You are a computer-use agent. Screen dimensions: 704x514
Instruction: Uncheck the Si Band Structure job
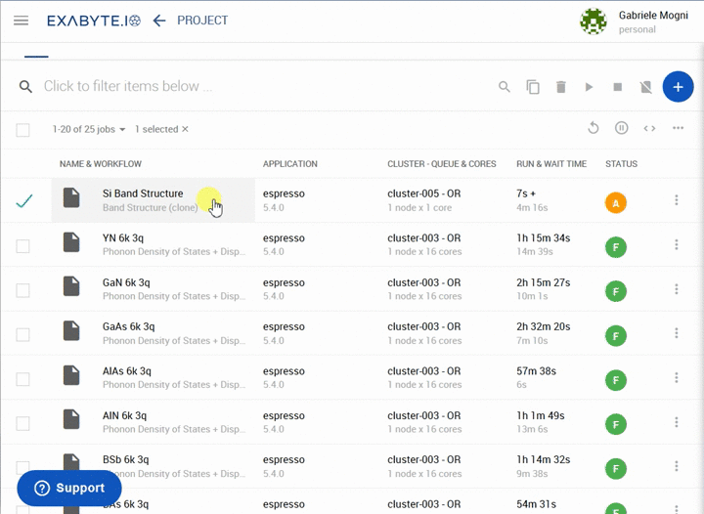point(23,201)
